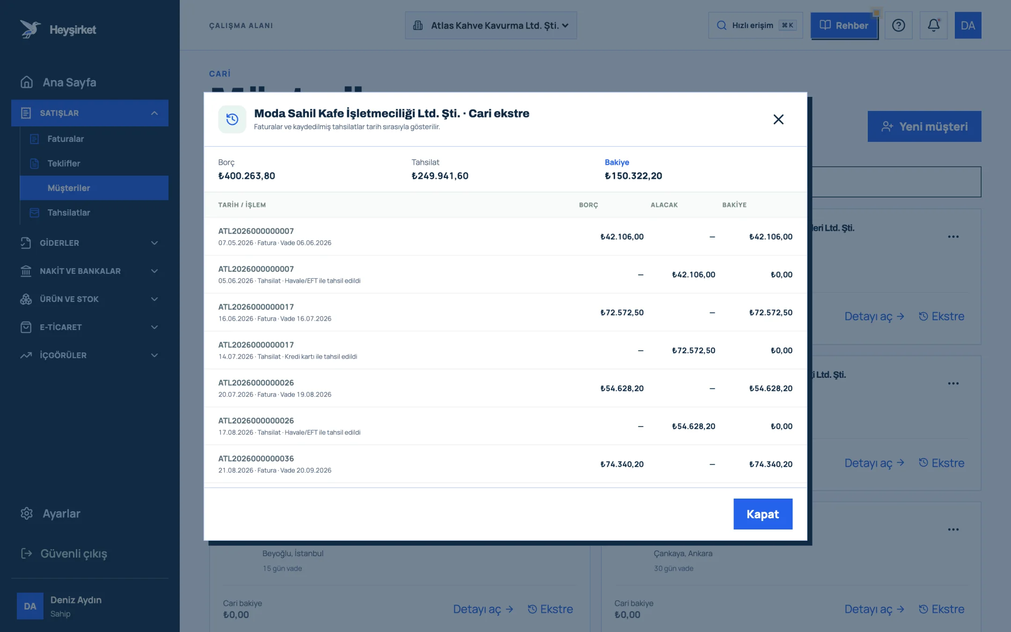Click Detayı aç on Beyoğlu, İstanbul card
The width and height of the screenshot is (1011, 632).
[483, 609]
